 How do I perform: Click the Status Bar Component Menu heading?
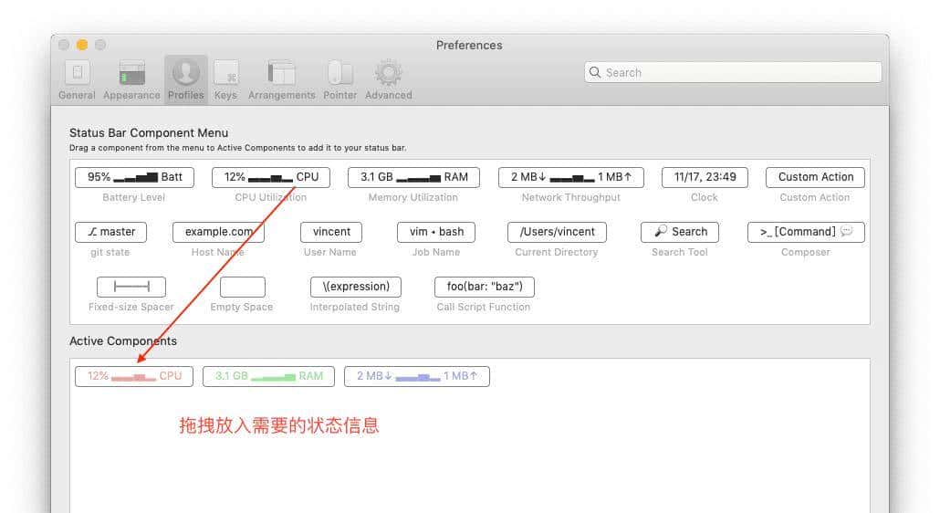(149, 133)
